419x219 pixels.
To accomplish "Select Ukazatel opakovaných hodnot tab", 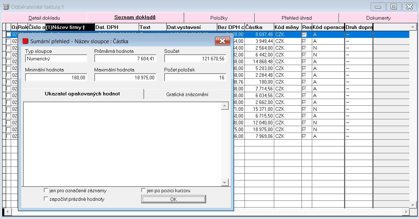I will (82, 94).
